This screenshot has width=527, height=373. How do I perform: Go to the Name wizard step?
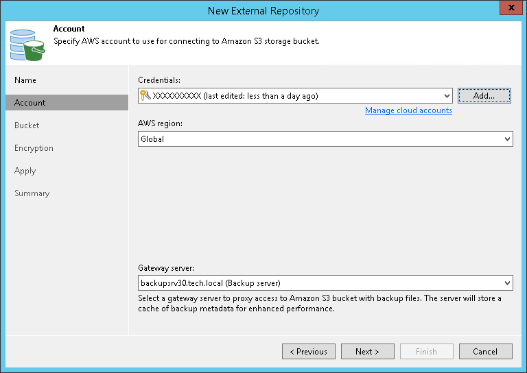tap(25, 80)
